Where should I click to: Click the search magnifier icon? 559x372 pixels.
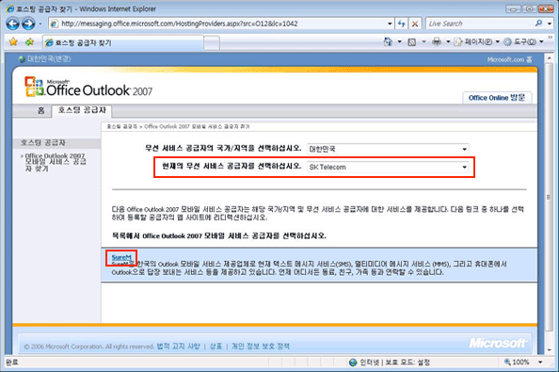coord(539,24)
